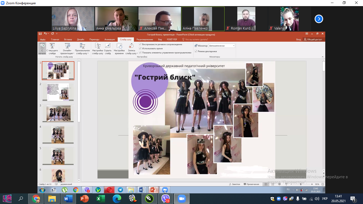Image resolution: width=363 pixels, height=204 pixels.
Task: Open 'Примечания' comments in the status bar
Action: pos(251,184)
